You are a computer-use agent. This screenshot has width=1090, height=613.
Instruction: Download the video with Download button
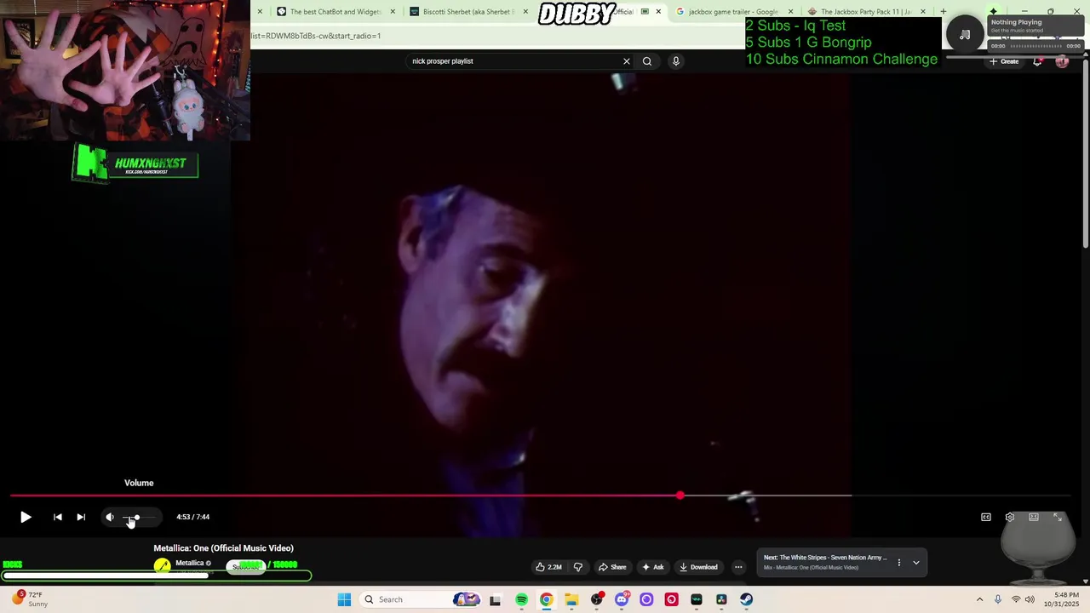tap(698, 567)
